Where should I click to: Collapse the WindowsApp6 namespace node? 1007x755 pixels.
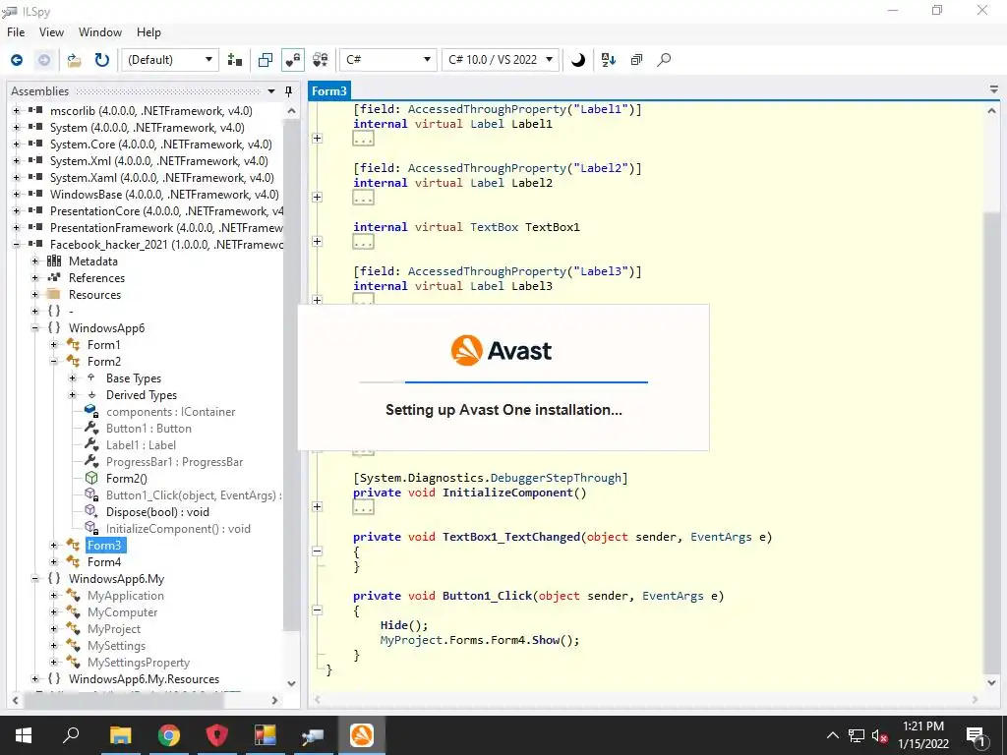point(35,327)
